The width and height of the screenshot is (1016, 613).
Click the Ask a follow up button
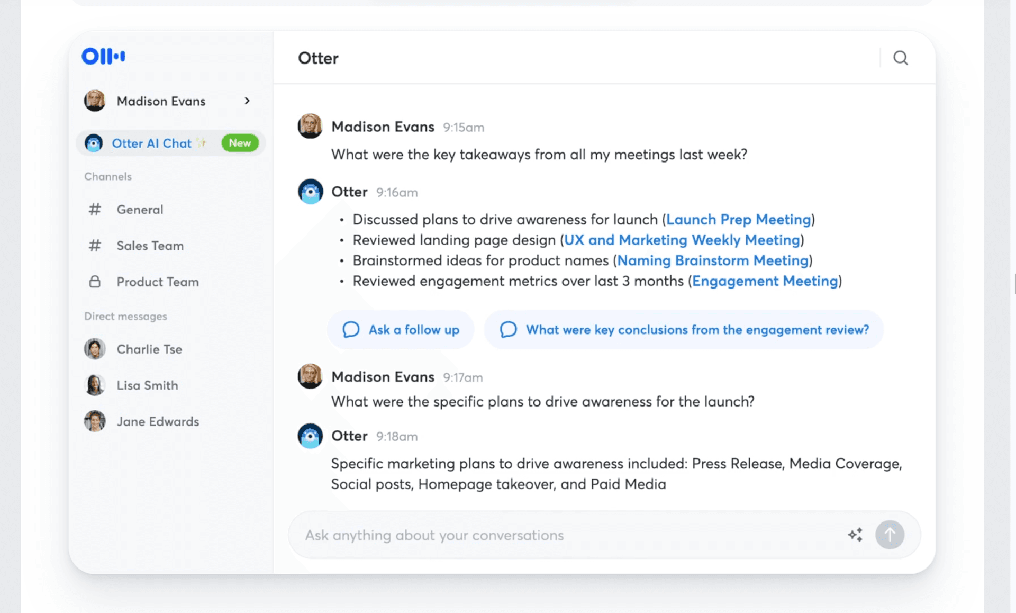(x=401, y=330)
